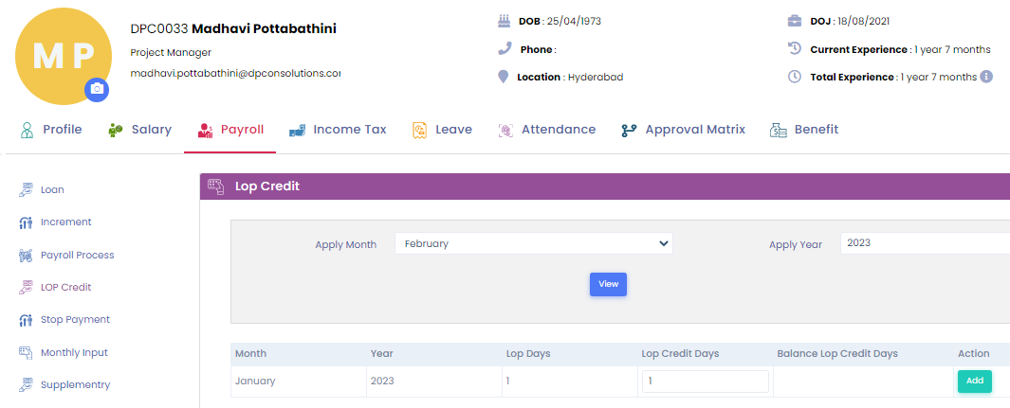The image size is (1010, 408).
Task: Click the Apply Year input field
Action: [924, 243]
